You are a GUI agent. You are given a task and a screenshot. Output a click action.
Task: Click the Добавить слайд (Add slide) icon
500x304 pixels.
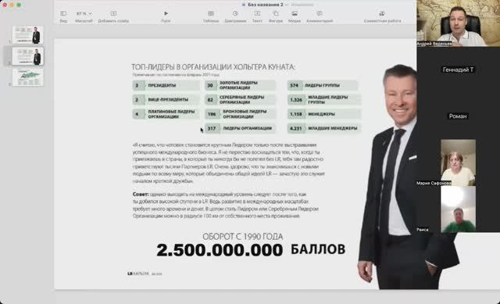coord(113,14)
